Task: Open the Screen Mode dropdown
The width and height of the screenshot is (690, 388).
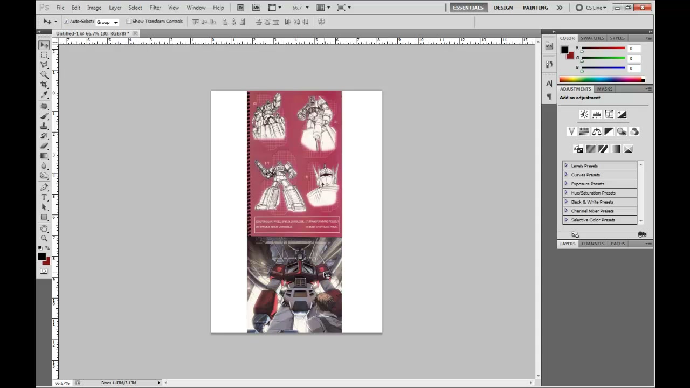Action: [x=343, y=8]
